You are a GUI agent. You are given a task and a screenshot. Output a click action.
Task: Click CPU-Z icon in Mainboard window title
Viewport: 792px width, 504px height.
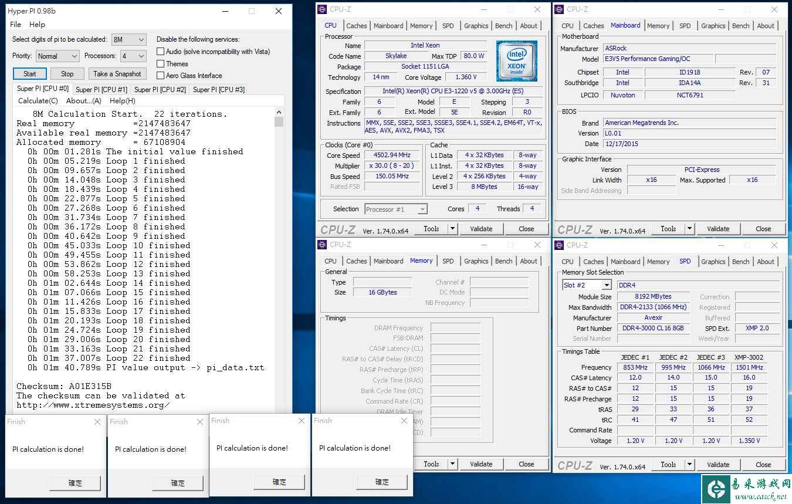[559, 9]
